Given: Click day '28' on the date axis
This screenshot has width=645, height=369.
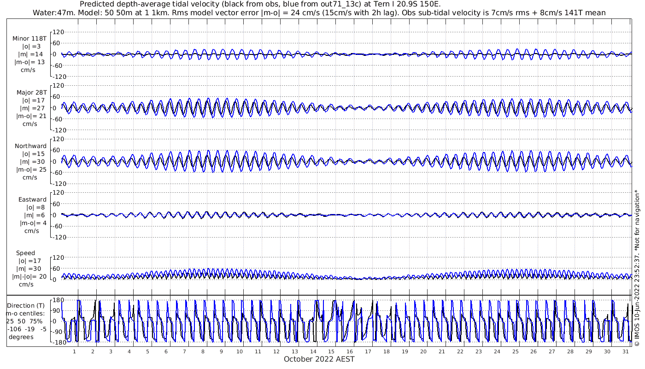Looking at the screenshot, I should tap(570, 351).
